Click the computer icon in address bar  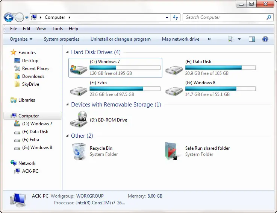[34, 17]
